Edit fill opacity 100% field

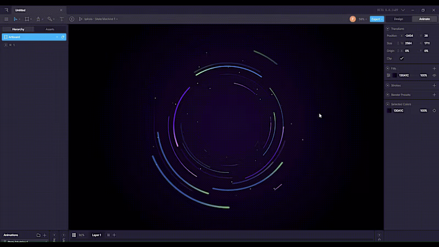coord(424,75)
